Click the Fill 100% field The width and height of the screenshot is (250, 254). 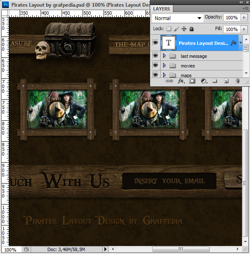click(232, 29)
